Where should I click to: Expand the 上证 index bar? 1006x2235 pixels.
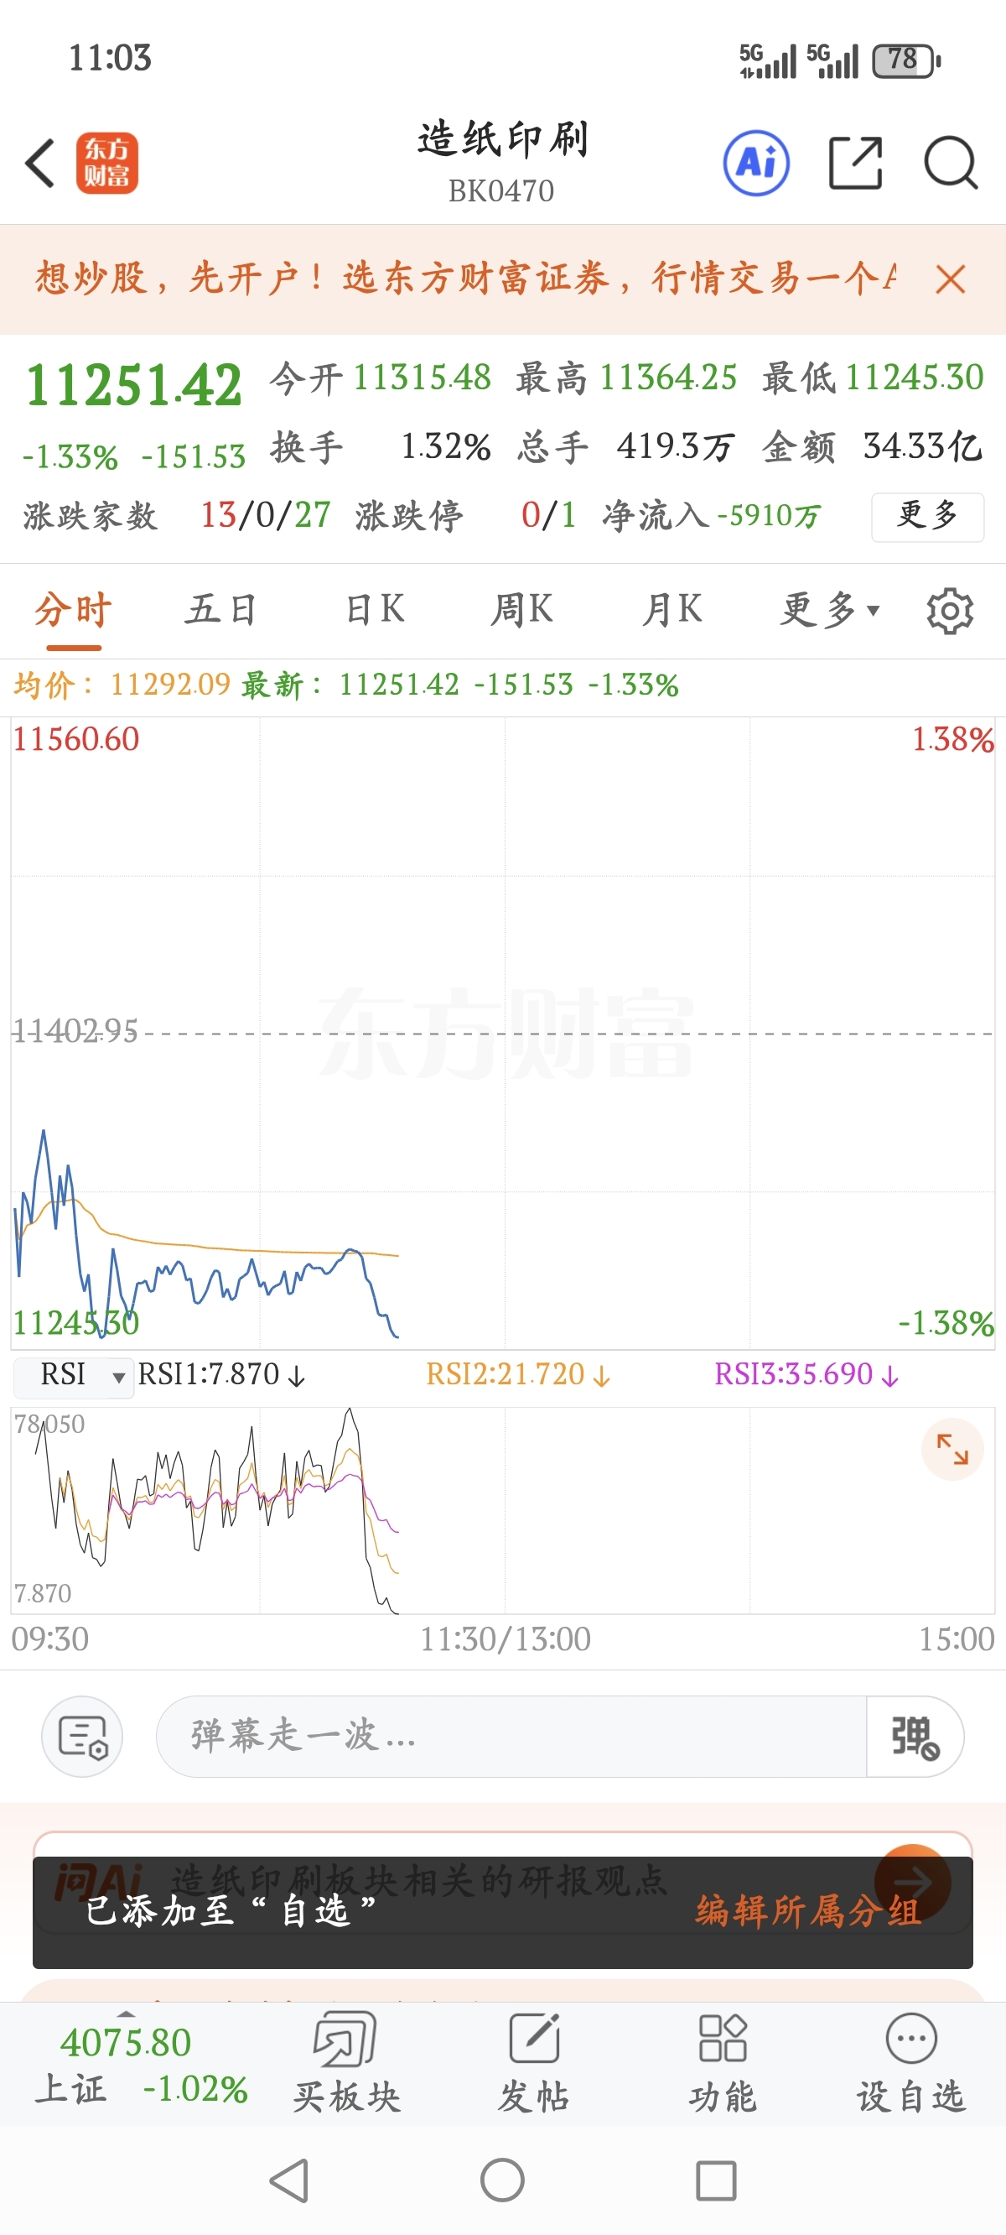point(127,2062)
